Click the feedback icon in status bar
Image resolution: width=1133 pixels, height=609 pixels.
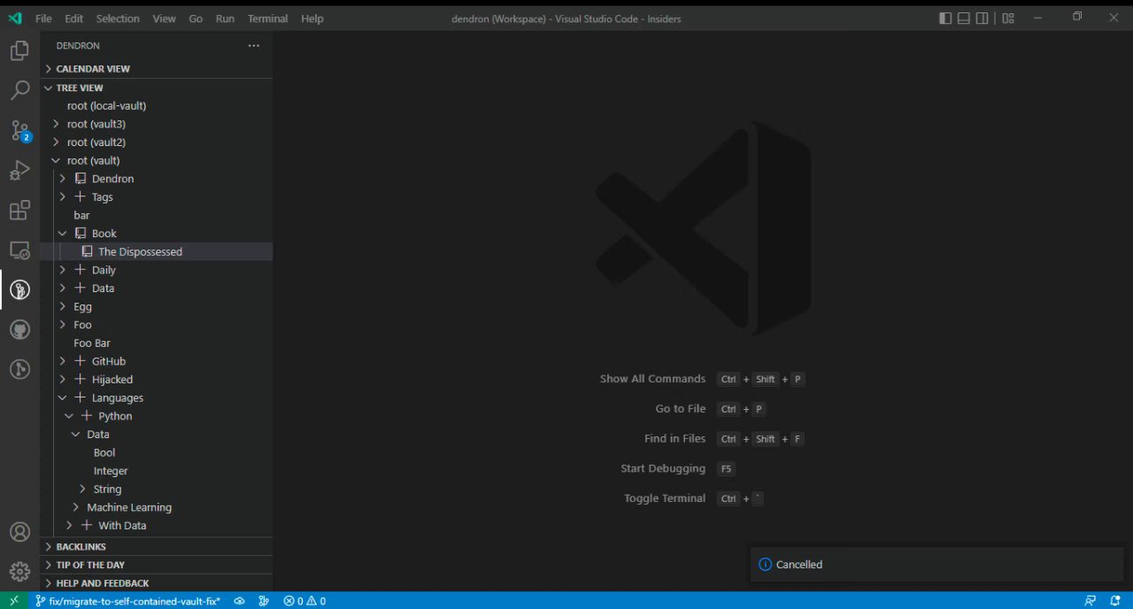(1090, 601)
